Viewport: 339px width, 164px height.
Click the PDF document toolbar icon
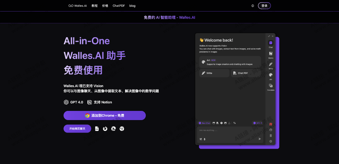point(218,123)
